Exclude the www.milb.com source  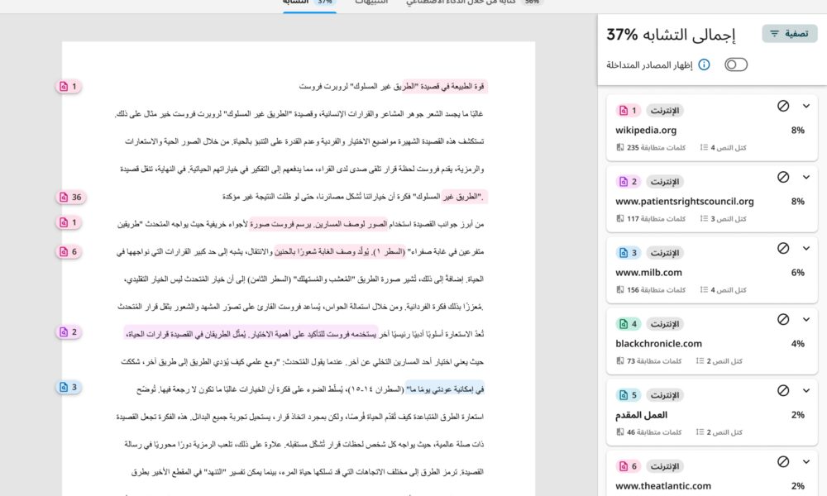pos(783,248)
